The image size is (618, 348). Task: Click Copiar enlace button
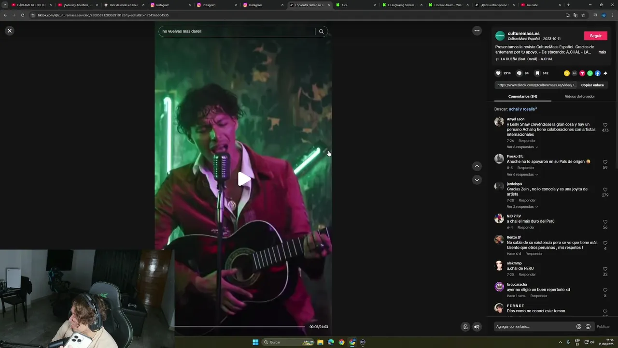[592, 85]
